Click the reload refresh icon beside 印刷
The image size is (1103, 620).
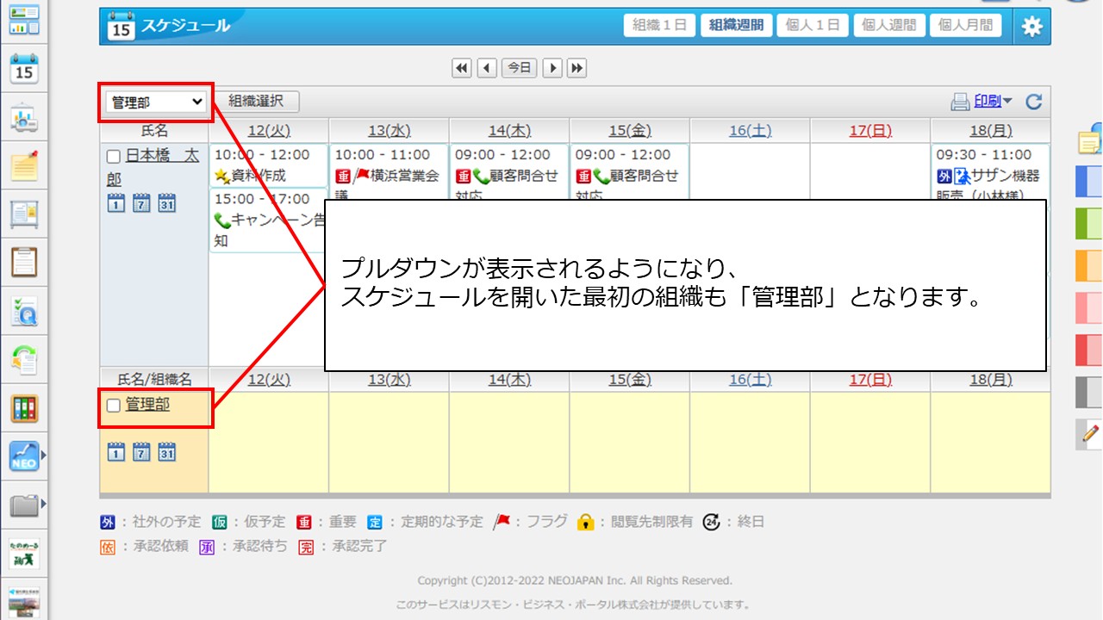1034,102
